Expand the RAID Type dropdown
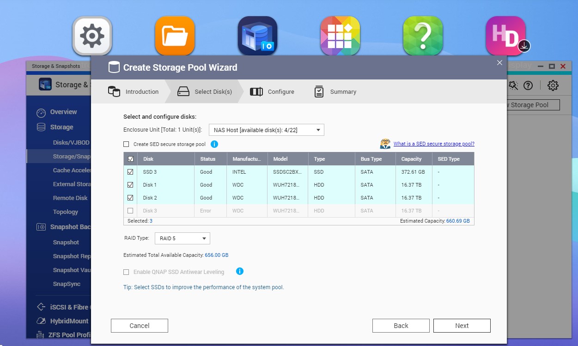578x346 pixels. (182, 238)
